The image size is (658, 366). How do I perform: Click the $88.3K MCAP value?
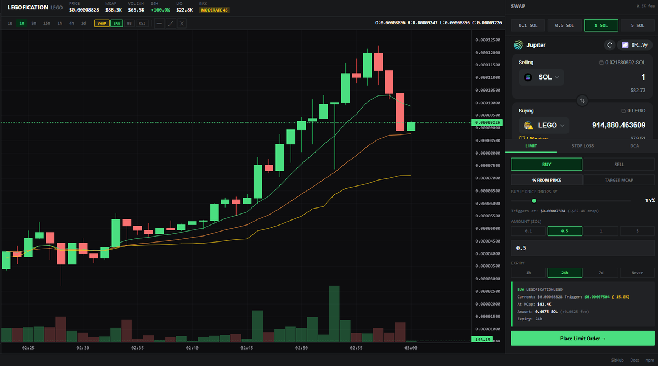pyautogui.click(x=113, y=10)
